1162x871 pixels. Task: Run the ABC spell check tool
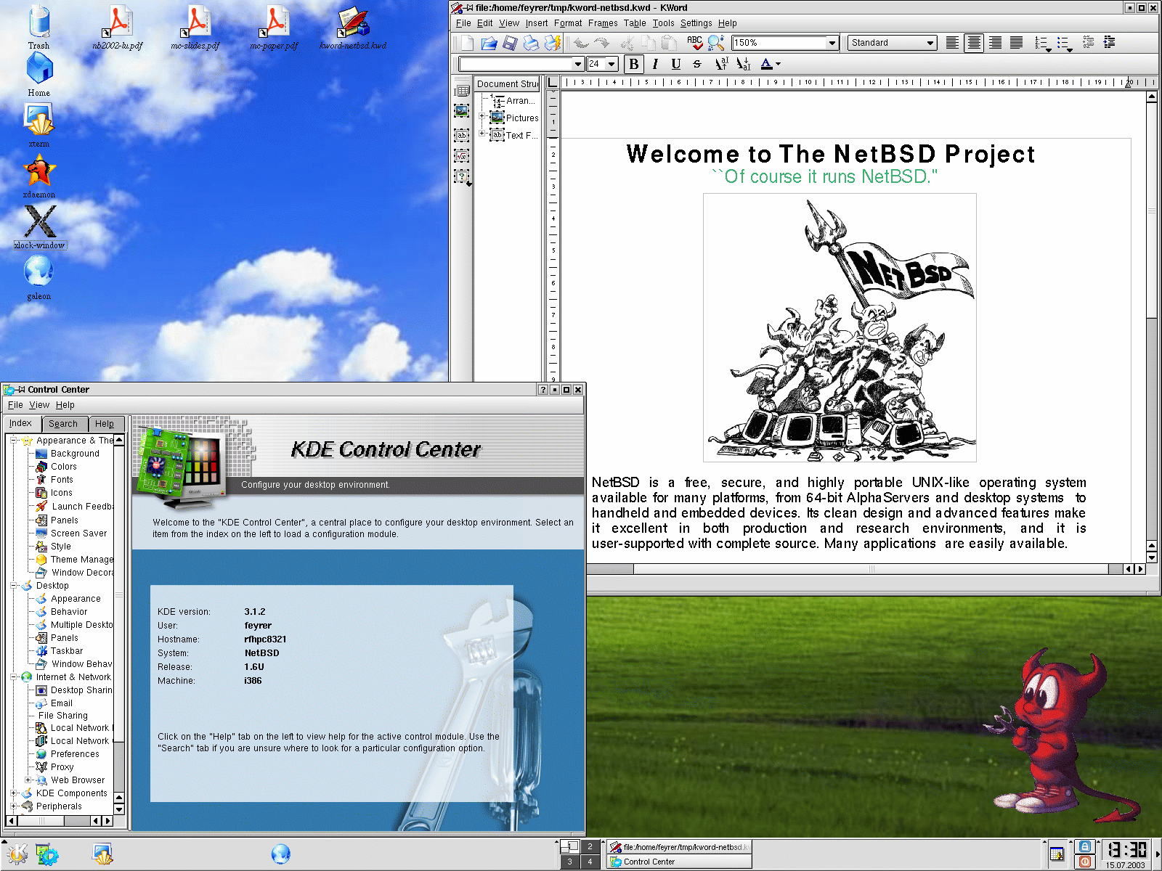click(x=695, y=44)
